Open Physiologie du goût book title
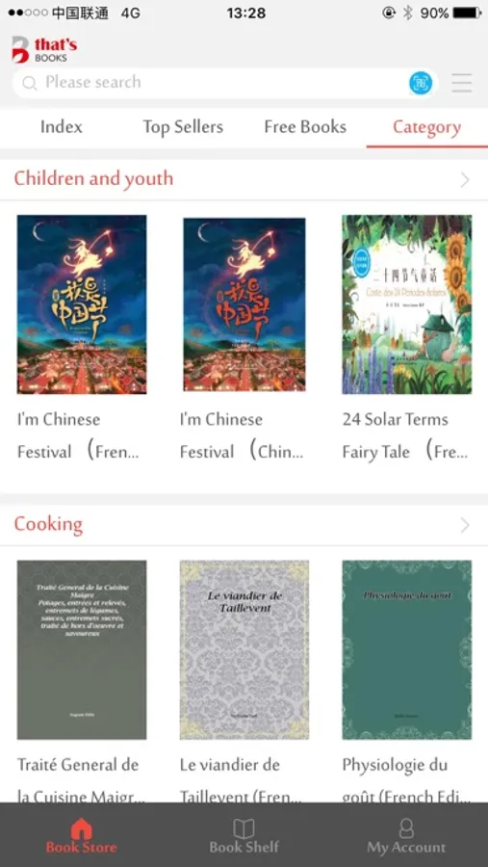The image size is (488, 867). (x=406, y=780)
